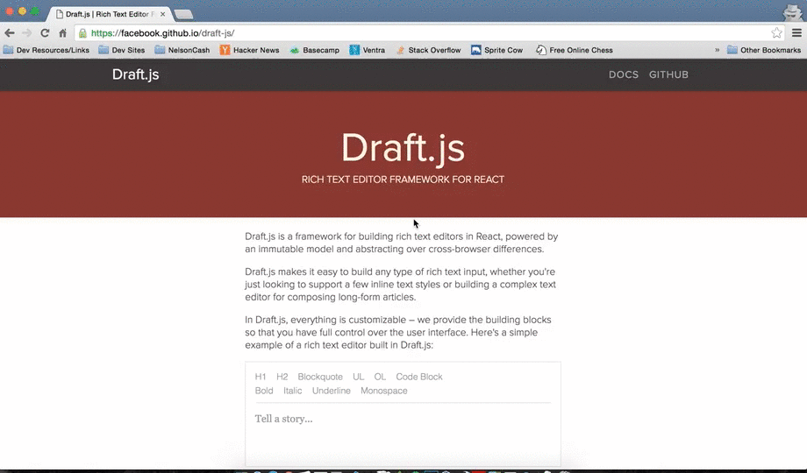Open the GITHUB navigation link

point(668,74)
